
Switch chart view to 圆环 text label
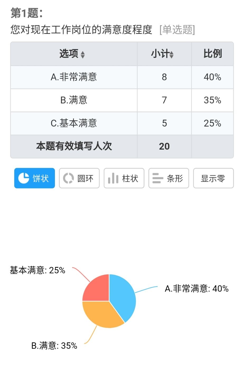[x=85, y=178]
